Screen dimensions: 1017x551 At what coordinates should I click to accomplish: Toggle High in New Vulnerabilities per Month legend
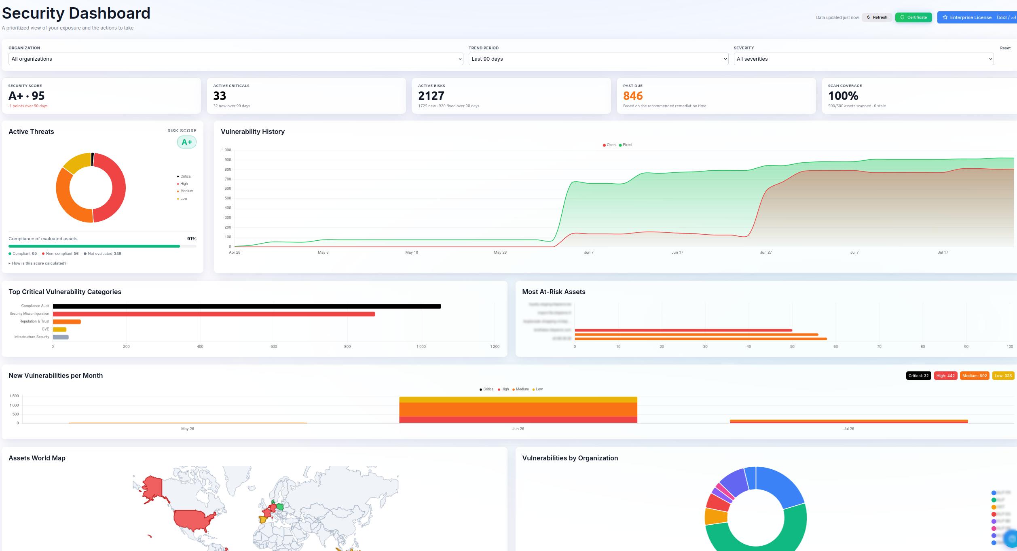[503, 389]
